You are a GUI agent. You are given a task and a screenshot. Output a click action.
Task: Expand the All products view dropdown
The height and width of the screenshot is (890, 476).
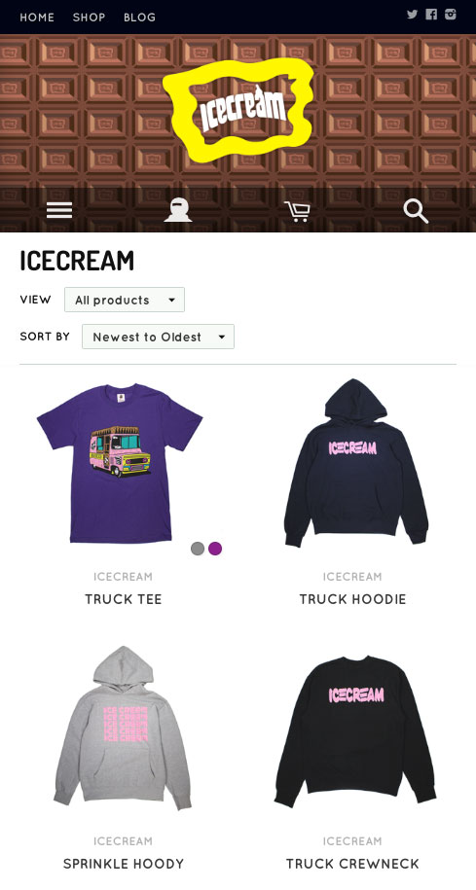coord(125,300)
